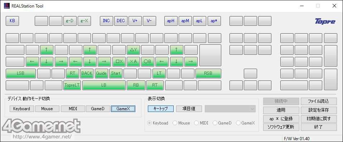Image resolution: width=343 pixels, height=142 pixels.
Task: Open the disabled dropdown next to 項目値
Action: pos(230,109)
